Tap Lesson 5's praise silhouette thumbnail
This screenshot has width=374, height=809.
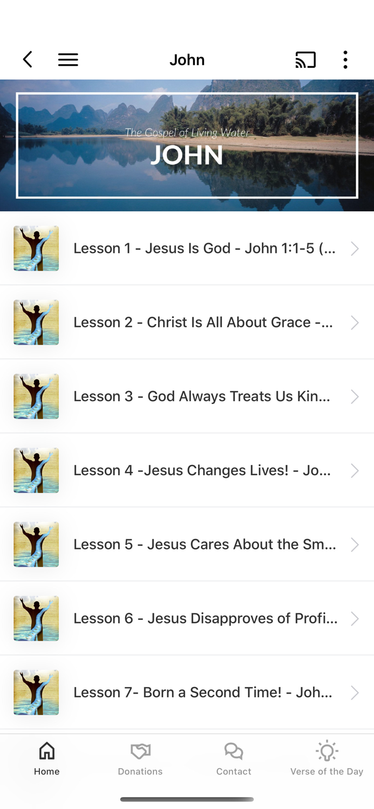coord(36,545)
